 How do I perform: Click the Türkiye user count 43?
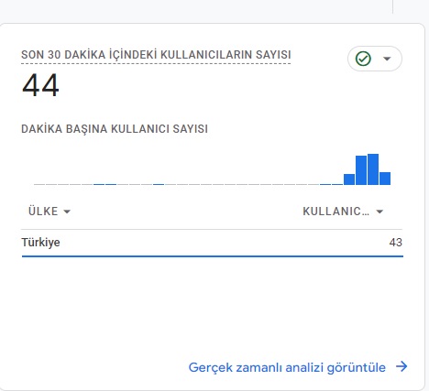tap(395, 243)
